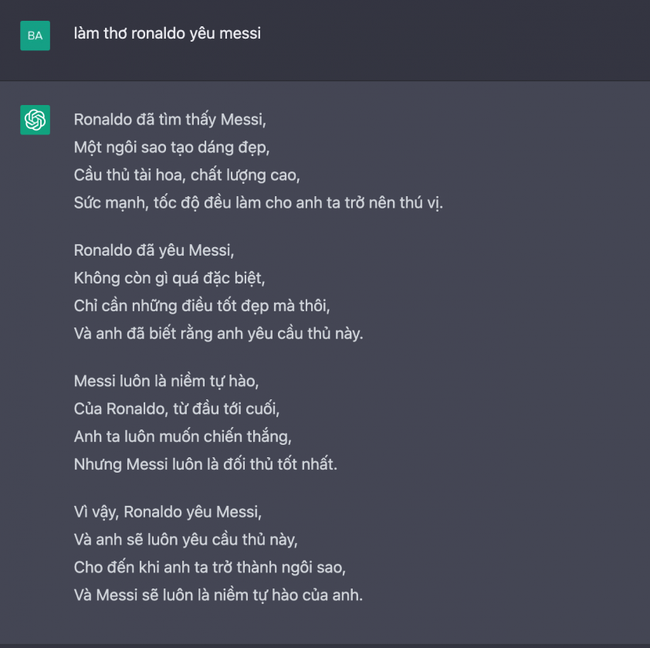Screen dimensions: 650x648
Task: Click the line 'Ronaldo đã tìm thấy Messi,'
Action: click(x=170, y=120)
